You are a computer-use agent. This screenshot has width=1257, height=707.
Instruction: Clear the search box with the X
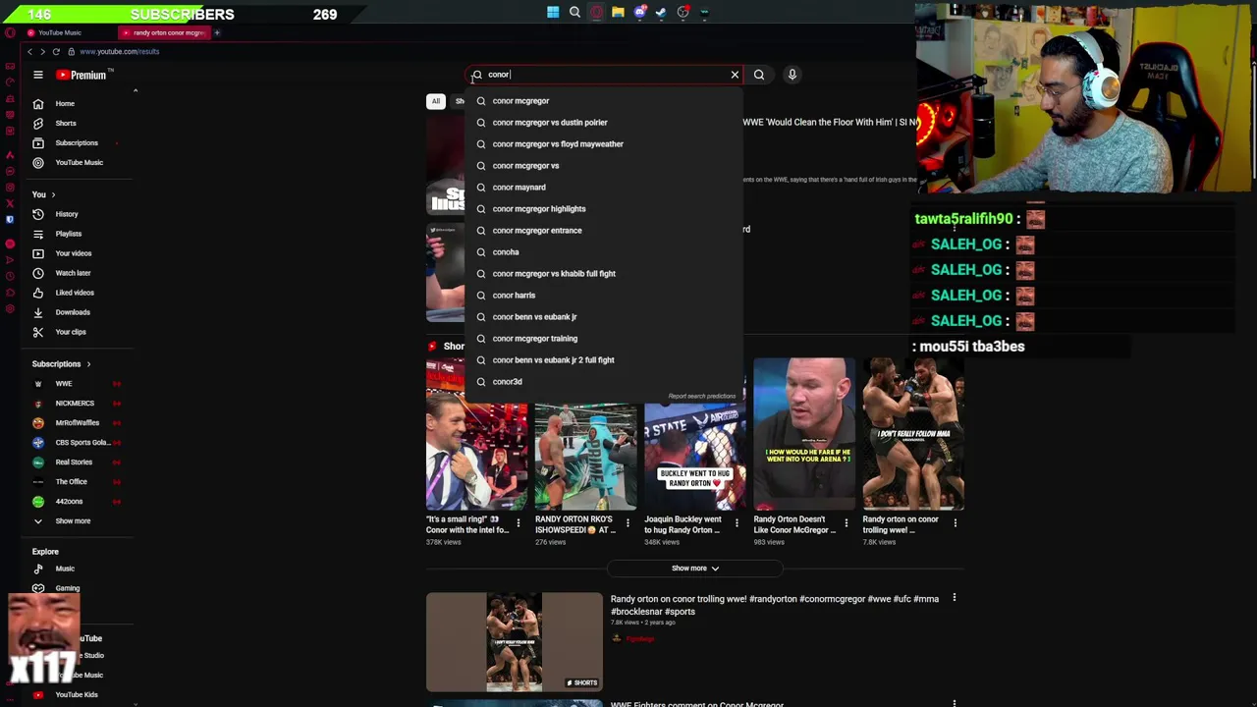click(735, 75)
